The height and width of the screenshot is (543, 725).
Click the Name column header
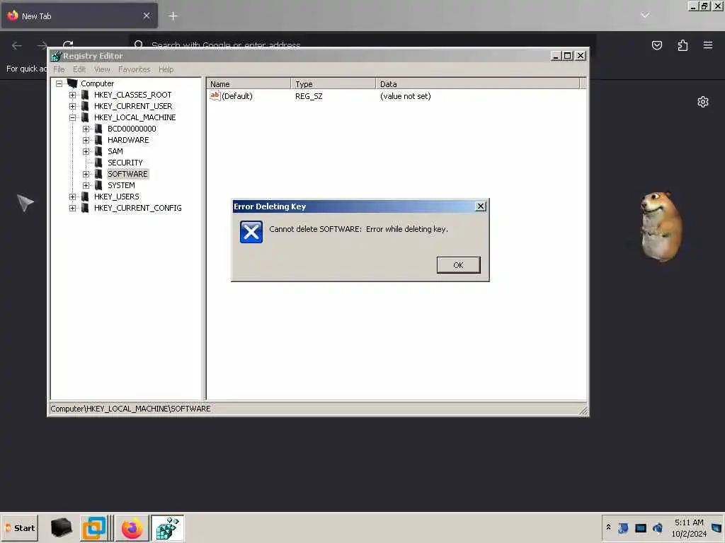(x=249, y=84)
